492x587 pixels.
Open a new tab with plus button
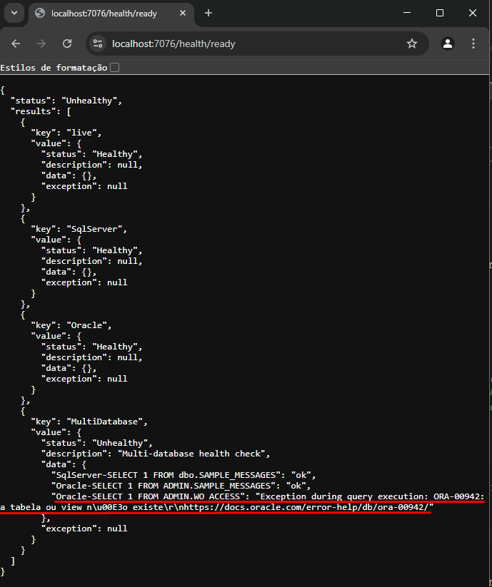[209, 13]
